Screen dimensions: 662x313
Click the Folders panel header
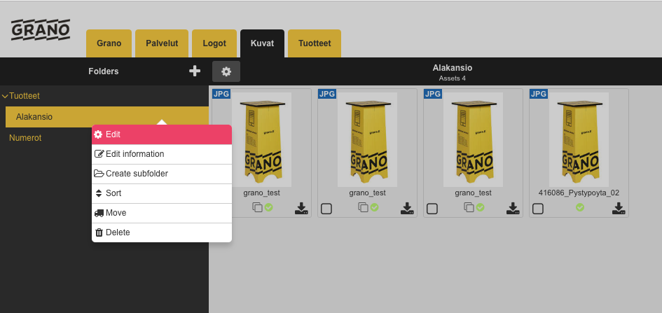(104, 71)
